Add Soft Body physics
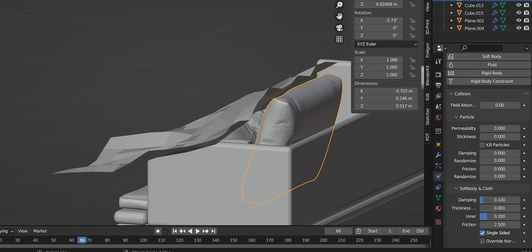532x252 pixels. [488, 57]
